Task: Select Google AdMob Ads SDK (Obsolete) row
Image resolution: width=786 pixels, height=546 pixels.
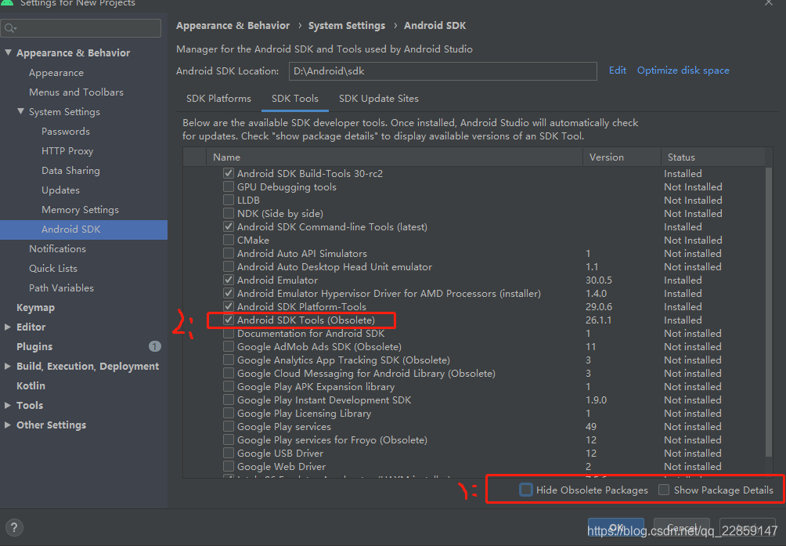Action: point(474,346)
